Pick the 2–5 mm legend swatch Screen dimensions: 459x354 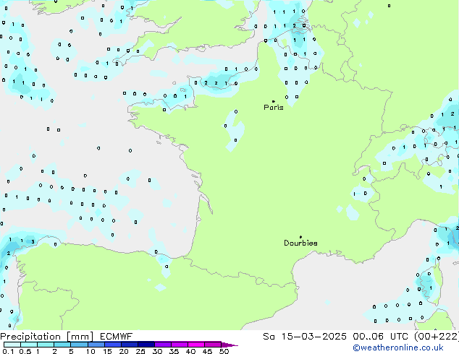point(62,345)
